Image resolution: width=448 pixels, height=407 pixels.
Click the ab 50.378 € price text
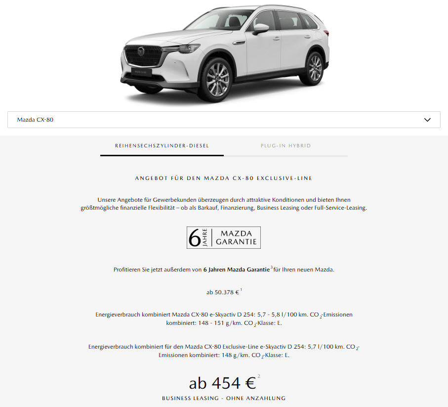[223, 292]
